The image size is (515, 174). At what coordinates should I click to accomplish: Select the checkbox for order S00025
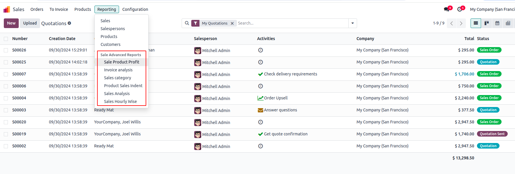click(x=6, y=62)
